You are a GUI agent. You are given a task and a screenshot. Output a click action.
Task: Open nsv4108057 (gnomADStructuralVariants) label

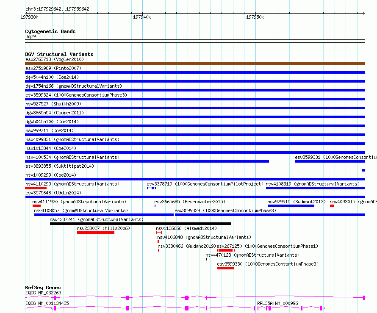coord(81,211)
